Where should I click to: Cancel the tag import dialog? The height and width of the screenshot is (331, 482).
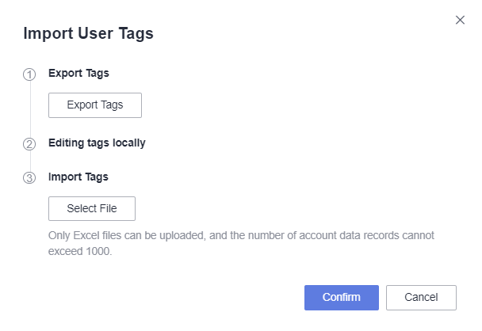pos(421,298)
